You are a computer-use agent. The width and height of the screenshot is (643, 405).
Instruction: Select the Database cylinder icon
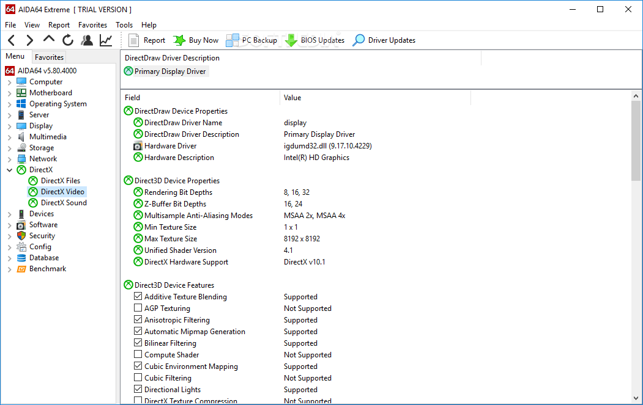[x=21, y=258]
